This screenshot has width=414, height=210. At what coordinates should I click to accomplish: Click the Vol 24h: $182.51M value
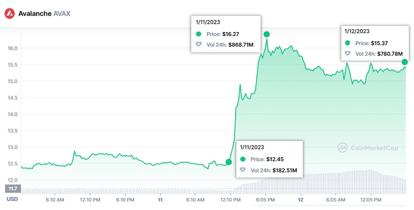tap(274, 170)
